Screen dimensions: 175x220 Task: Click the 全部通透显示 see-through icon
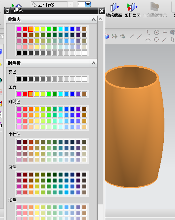(155, 6)
